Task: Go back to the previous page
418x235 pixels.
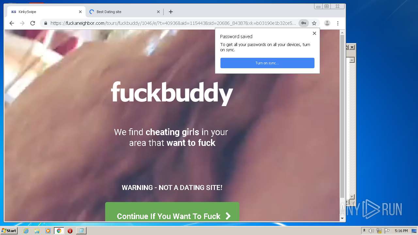Action: [12, 23]
